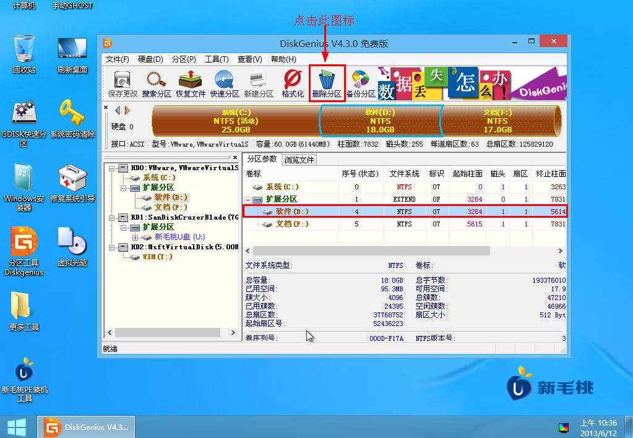Click the 起始柱面 column header

pyautogui.click(x=468, y=174)
